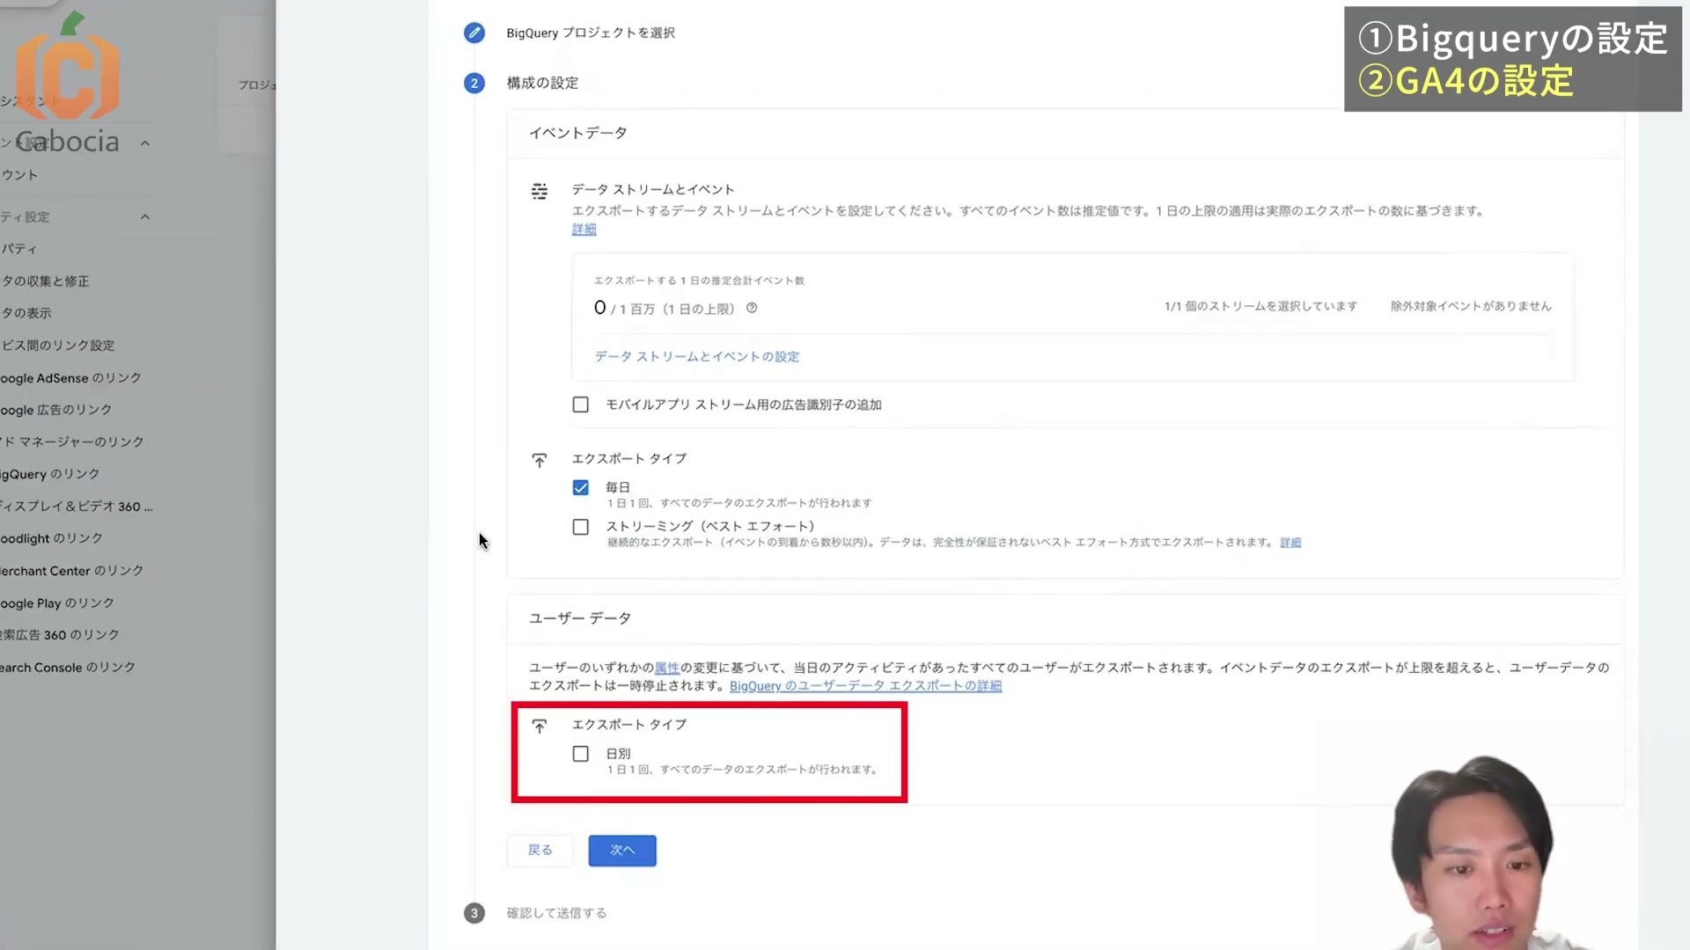
Task: Uncheck the 毎日 export type checkbox
Action: coord(580,487)
